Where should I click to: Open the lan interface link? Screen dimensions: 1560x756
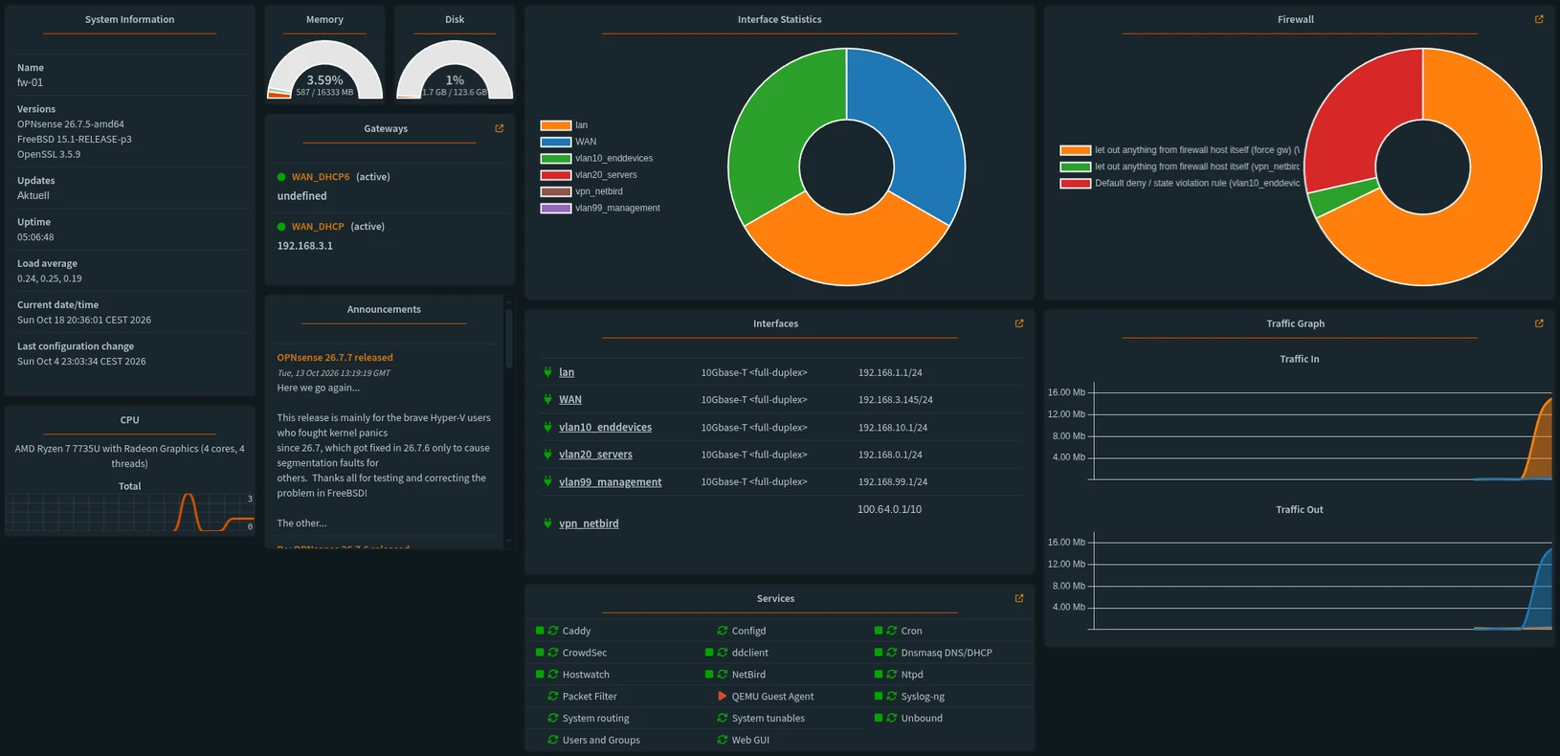tap(567, 372)
